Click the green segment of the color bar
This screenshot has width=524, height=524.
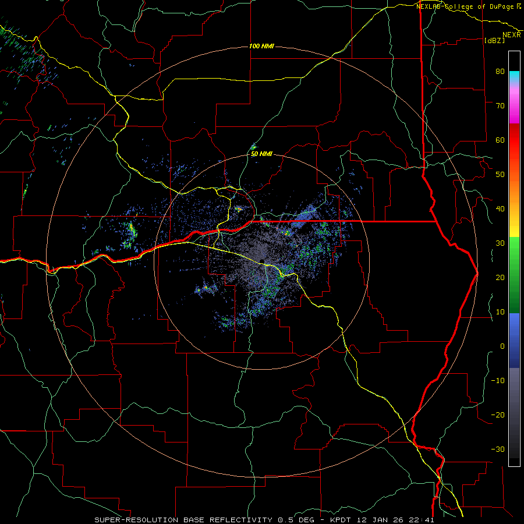click(x=514, y=275)
